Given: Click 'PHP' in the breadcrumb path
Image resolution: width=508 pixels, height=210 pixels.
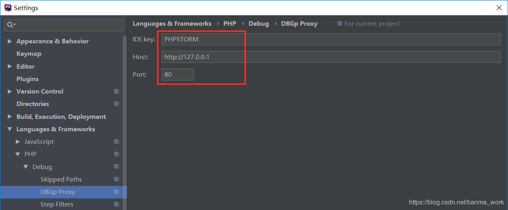Looking at the screenshot, I should [x=230, y=24].
